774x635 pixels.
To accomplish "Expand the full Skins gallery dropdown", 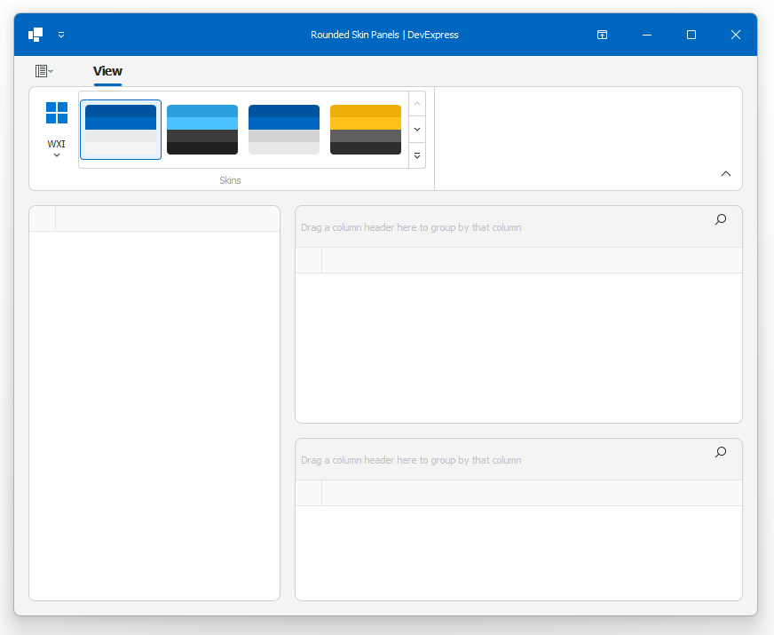I will [x=417, y=155].
